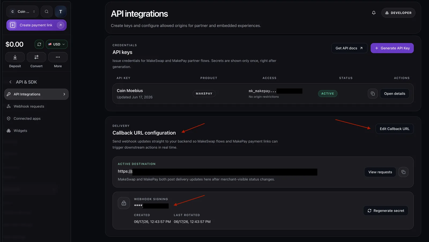Click the notification bell icon
The width and height of the screenshot is (429, 242).
[374, 13]
